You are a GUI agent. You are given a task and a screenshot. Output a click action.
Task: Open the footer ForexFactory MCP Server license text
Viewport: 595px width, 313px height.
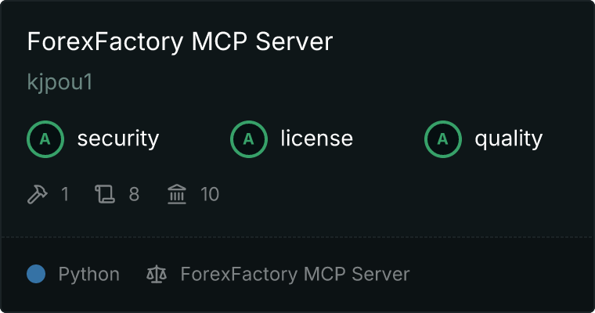pos(295,275)
